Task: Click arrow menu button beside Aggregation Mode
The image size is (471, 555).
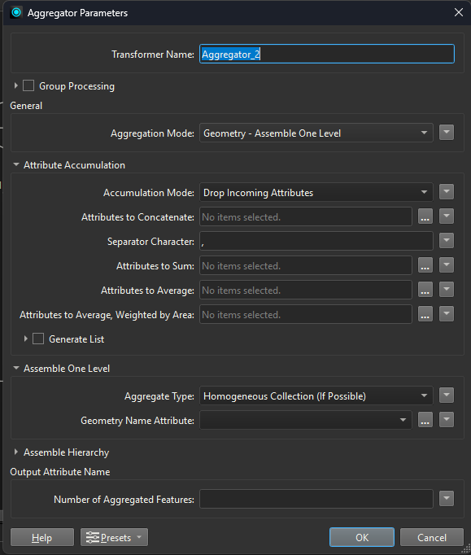Action: [x=447, y=133]
